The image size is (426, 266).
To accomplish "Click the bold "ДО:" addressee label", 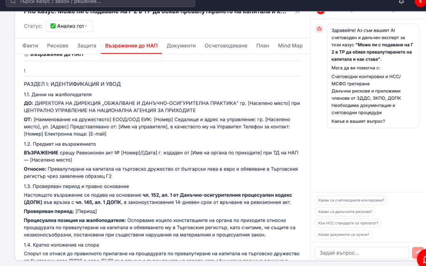I will tap(29, 103).
